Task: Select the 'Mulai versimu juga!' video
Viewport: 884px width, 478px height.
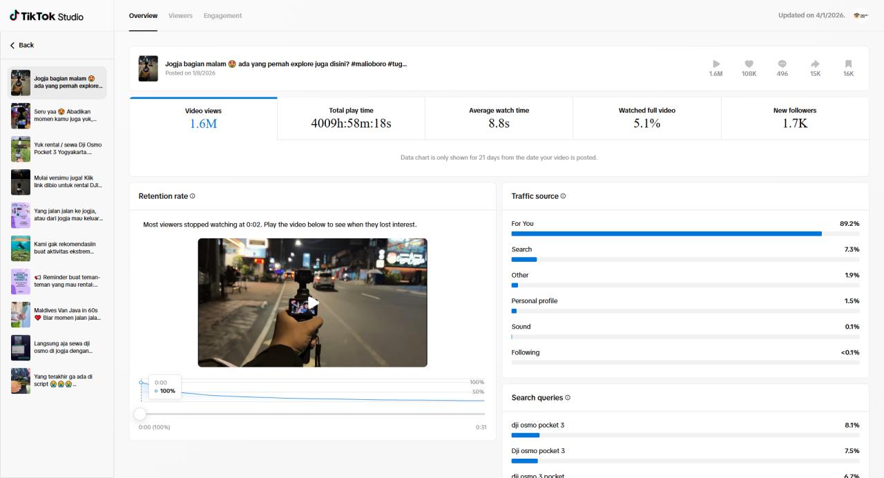Action: click(x=57, y=182)
